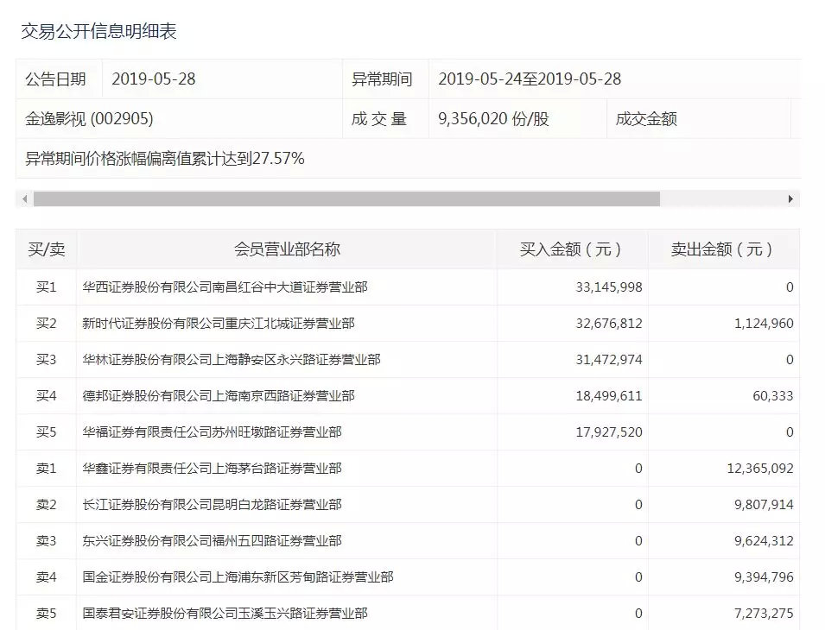Screen dimensions: 825x630
Task: Select the 新时代证券 重庆江北城 row name
Action: click(219, 323)
